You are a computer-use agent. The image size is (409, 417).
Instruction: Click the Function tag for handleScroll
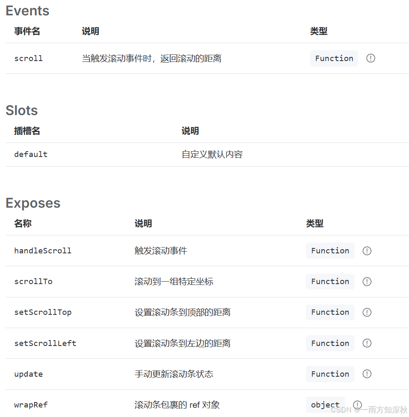[330, 250]
